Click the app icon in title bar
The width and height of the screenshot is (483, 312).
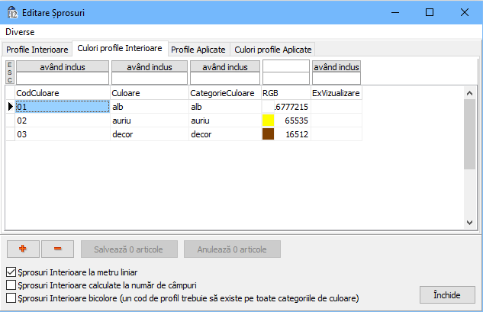click(x=12, y=12)
